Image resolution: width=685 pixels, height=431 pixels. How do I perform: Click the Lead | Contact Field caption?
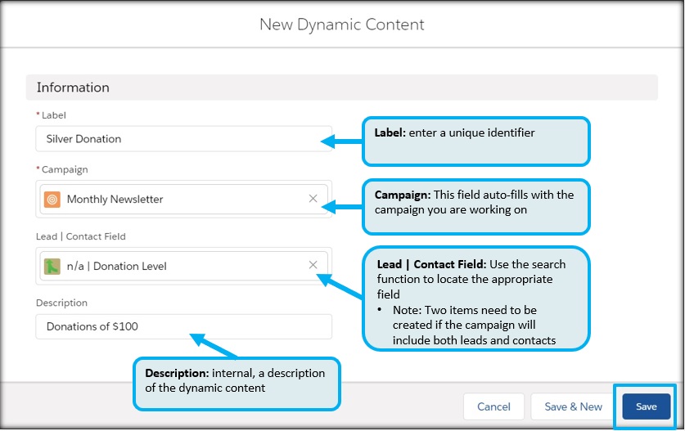click(x=80, y=236)
